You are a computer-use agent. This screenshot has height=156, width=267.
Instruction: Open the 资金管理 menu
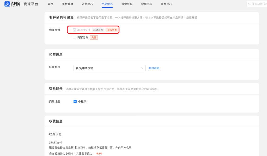pyautogui.click(x=67, y=4)
